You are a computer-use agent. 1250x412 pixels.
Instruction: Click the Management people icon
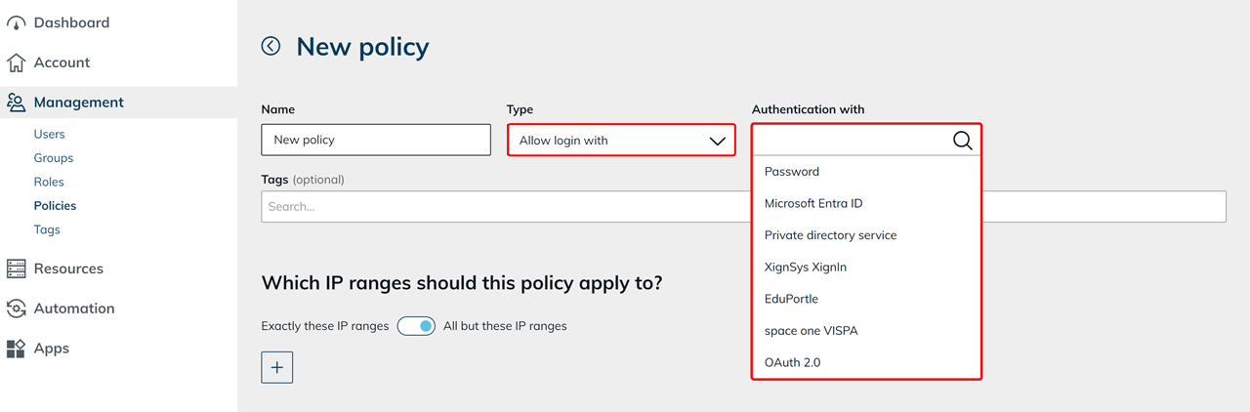pos(16,103)
